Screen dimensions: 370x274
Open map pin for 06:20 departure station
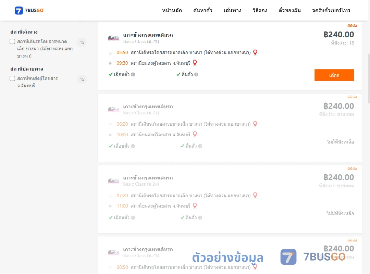[255, 124]
